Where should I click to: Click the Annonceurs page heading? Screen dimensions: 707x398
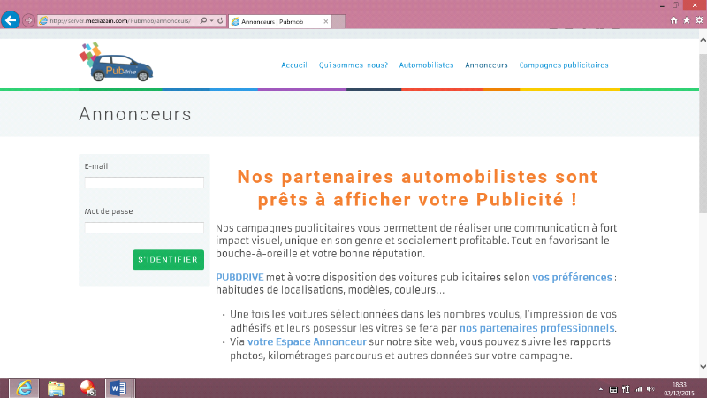135,114
